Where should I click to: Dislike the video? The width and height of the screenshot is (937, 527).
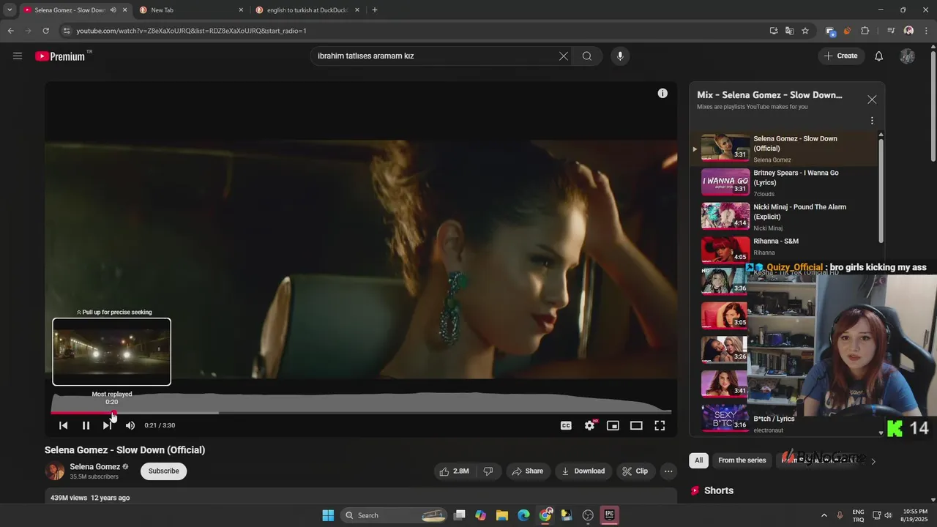(x=488, y=471)
